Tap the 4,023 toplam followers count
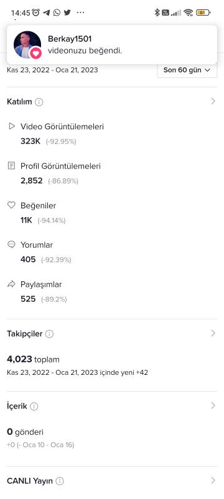Viewport: 224px width, 499px height. 33,360
